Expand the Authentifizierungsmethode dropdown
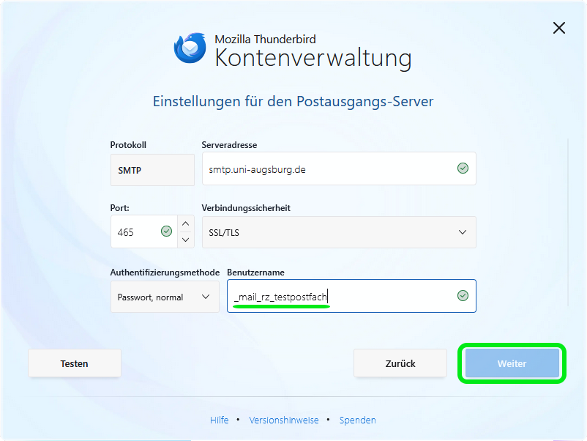The width and height of the screenshot is (587, 441). click(x=165, y=297)
